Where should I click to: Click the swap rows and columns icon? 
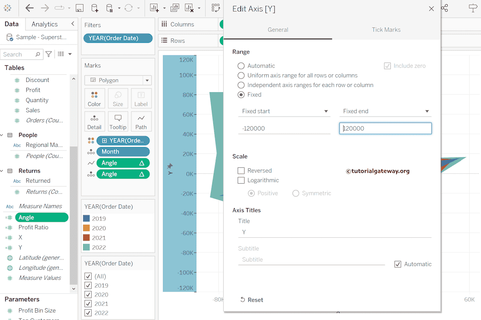pos(216,8)
